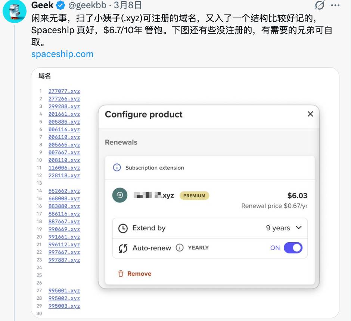Click the Subscription extension info icon
The height and width of the screenshot is (321, 351).
tap(117, 168)
